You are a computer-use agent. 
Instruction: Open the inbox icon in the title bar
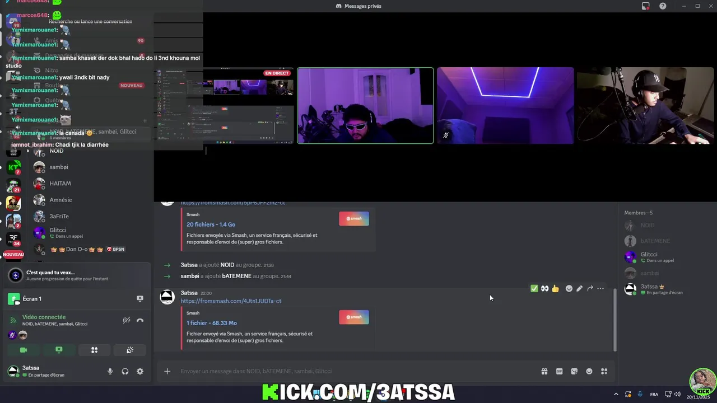pyautogui.click(x=646, y=6)
